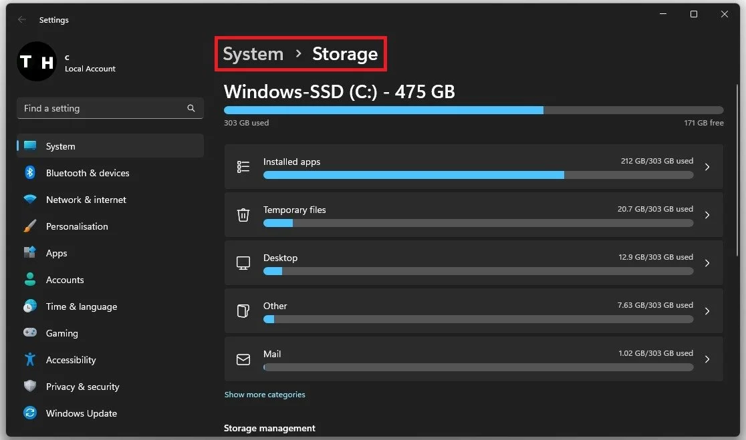Expand the Other storage chevron
The height and width of the screenshot is (440, 746).
(x=707, y=310)
